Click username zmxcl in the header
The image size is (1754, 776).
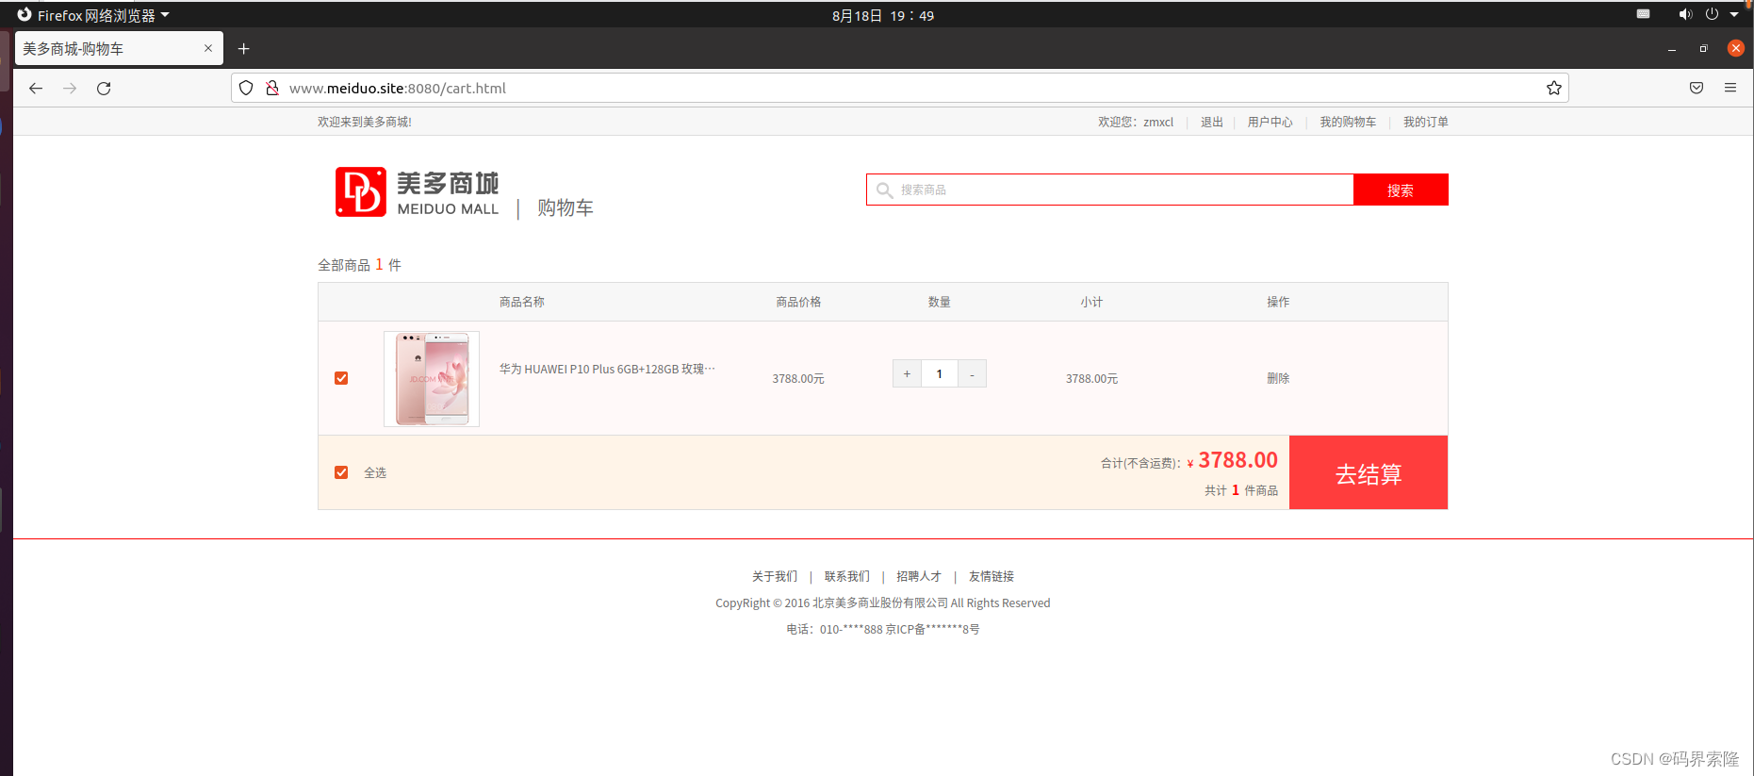(x=1158, y=122)
